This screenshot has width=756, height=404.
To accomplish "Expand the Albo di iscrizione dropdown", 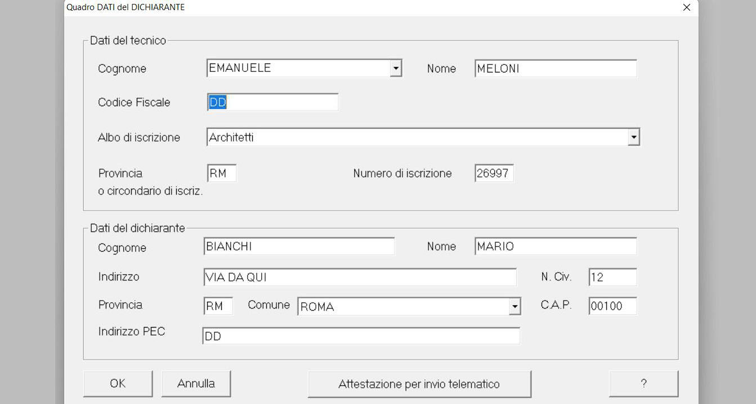I will pos(634,137).
